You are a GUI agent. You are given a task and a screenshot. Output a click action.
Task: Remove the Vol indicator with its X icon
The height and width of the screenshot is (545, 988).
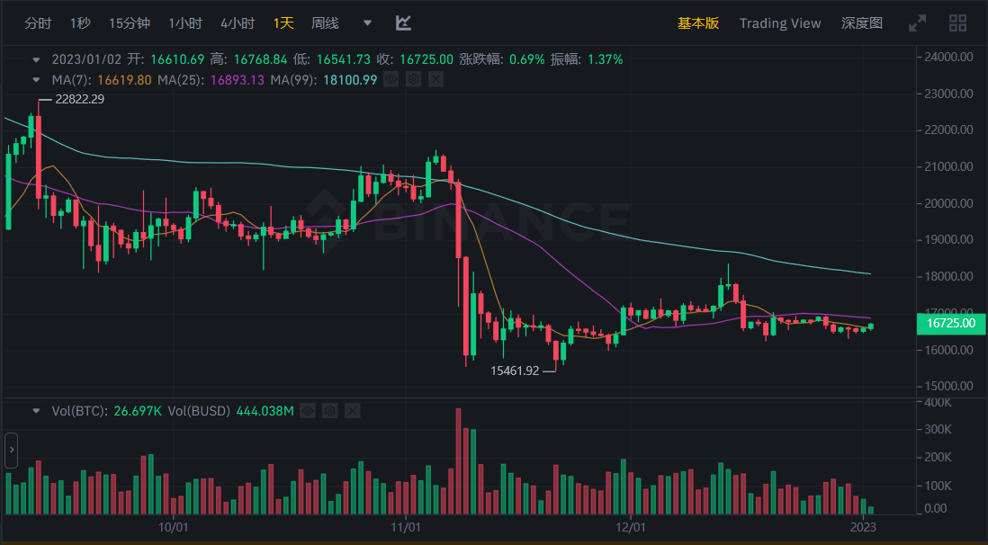click(352, 410)
